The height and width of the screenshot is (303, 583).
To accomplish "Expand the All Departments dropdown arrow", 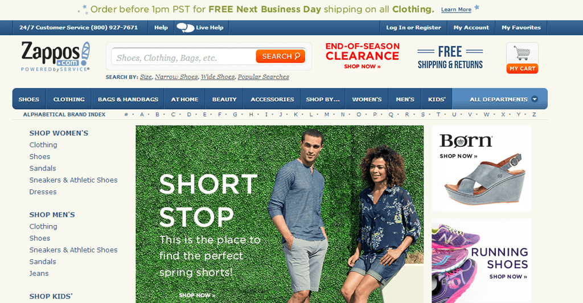I will tap(534, 99).
